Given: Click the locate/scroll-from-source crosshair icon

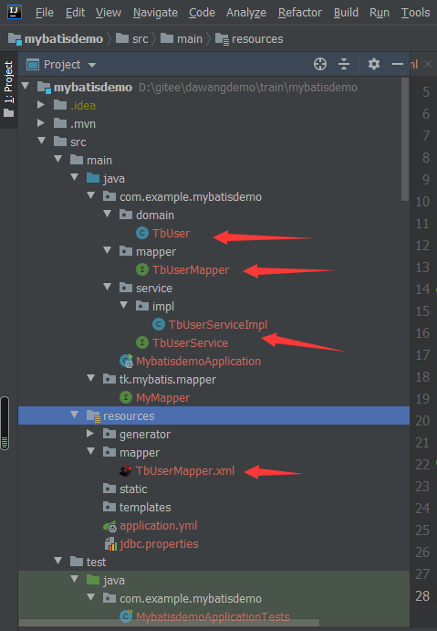Looking at the screenshot, I should tap(320, 64).
